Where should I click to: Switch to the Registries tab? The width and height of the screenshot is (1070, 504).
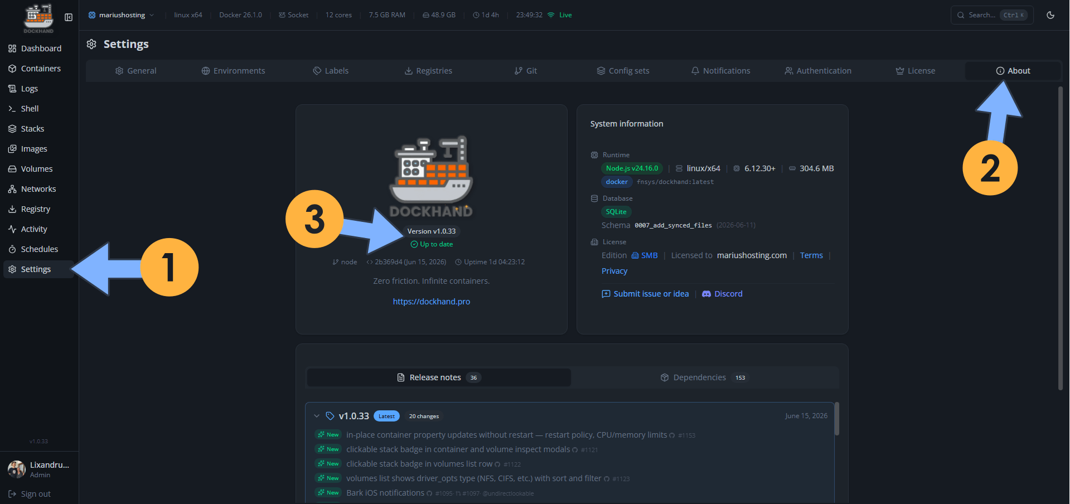pyautogui.click(x=428, y=71)
